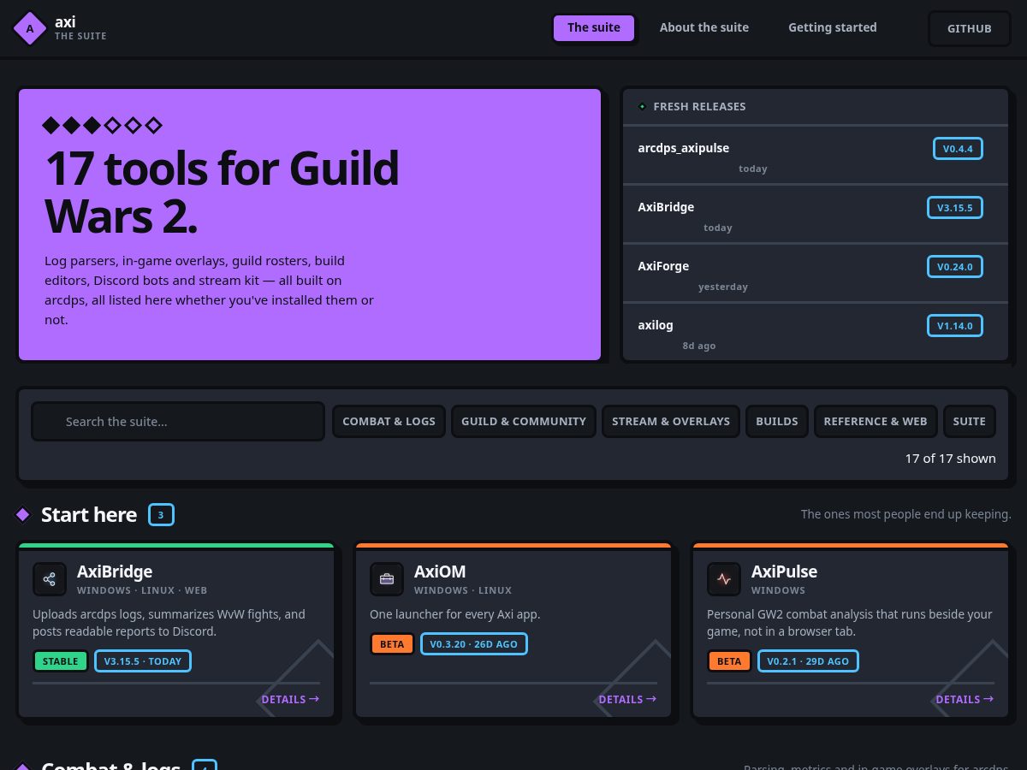1027x770 pixels.
Task: Click the AxiBridge card title
Action: (x=115, y=572)
